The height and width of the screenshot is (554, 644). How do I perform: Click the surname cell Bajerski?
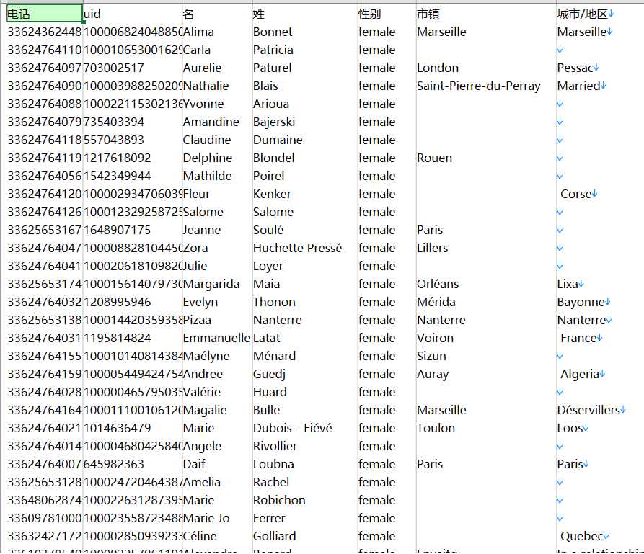point(305,122)
